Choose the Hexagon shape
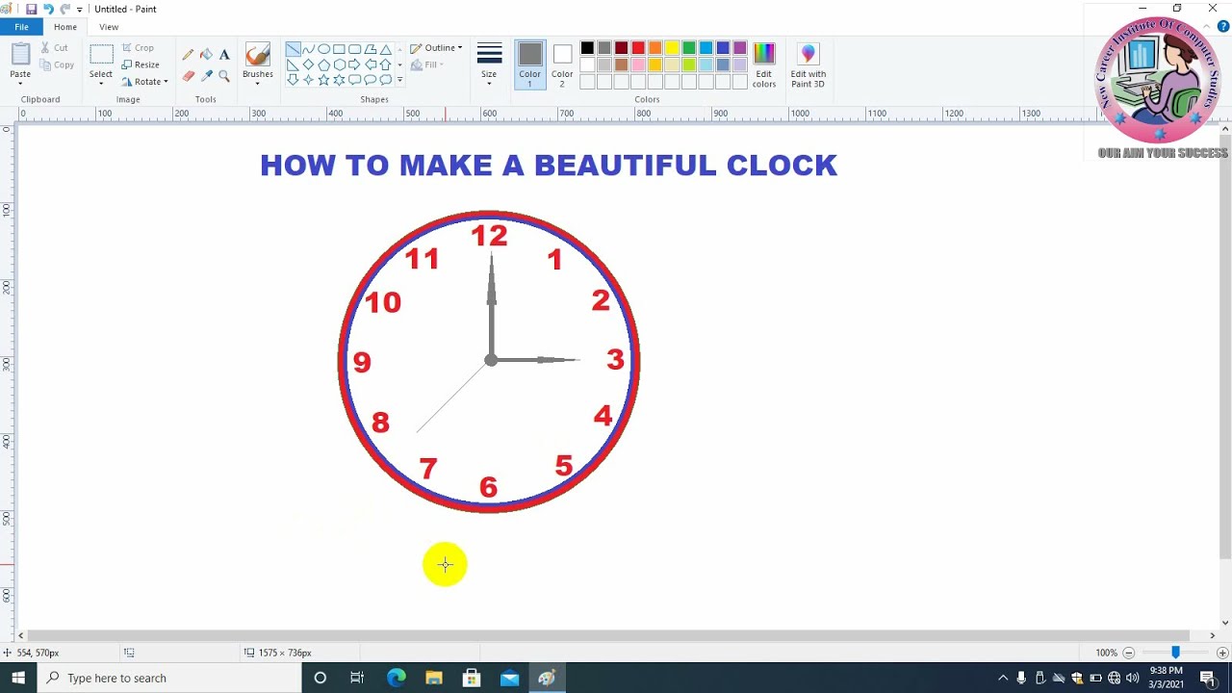 [339, 64]
